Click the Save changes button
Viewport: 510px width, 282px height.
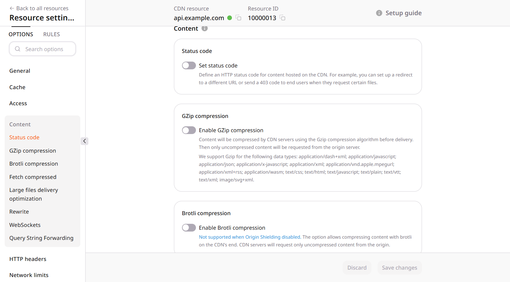coord(399,268)
